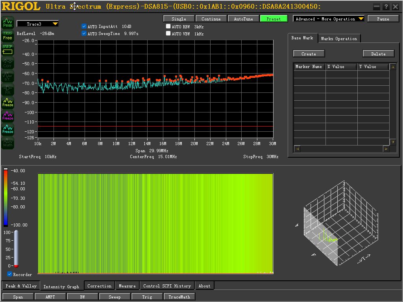Toggle the Recorder checkbox
403x302 pixels.
pyautogui.click(x=9, y=274)
